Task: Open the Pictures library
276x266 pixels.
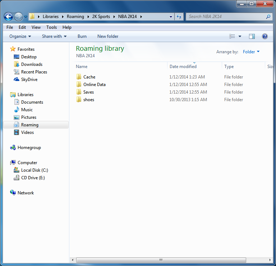Action: pyautogui.click(x=29, y=117)
